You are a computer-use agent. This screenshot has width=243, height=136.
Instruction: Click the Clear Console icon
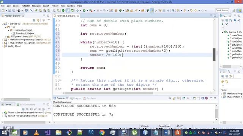coord(170,98)
